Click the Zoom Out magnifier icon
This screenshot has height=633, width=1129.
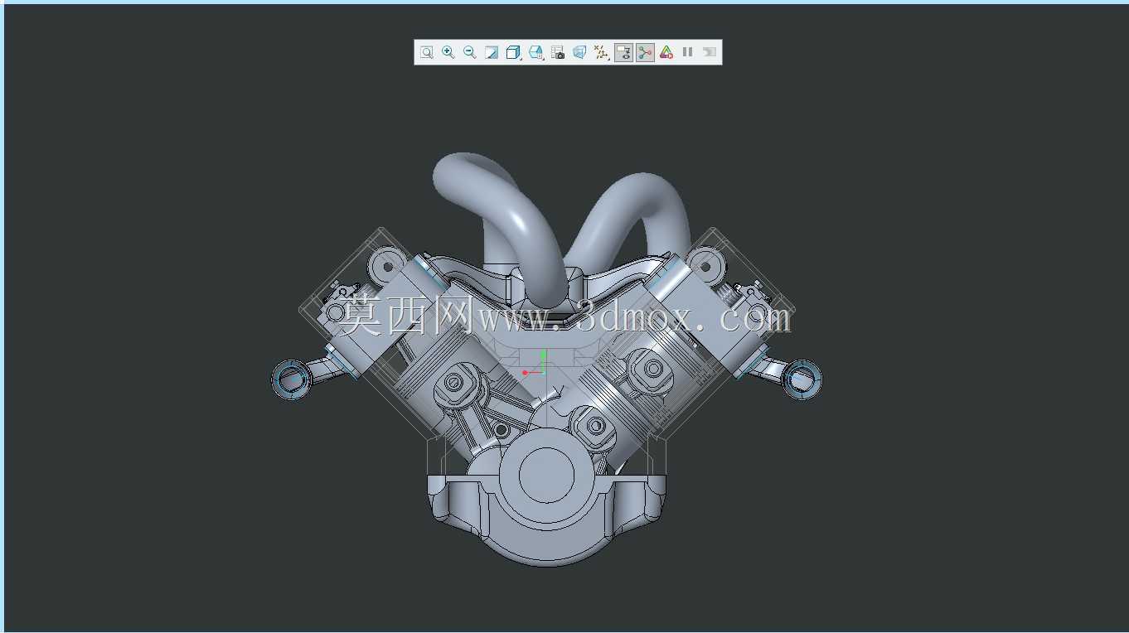469,52
